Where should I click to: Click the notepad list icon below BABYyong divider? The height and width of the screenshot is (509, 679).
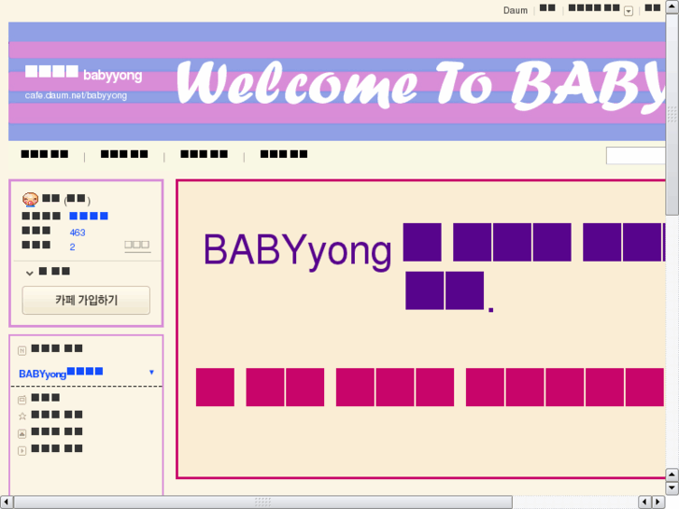[x=22, y=400]
